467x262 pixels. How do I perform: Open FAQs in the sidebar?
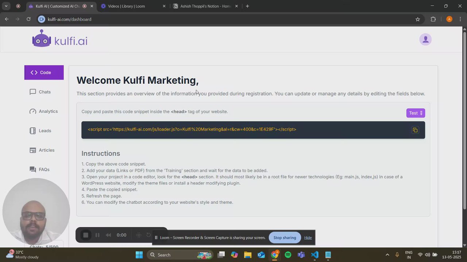coord(39,170)
